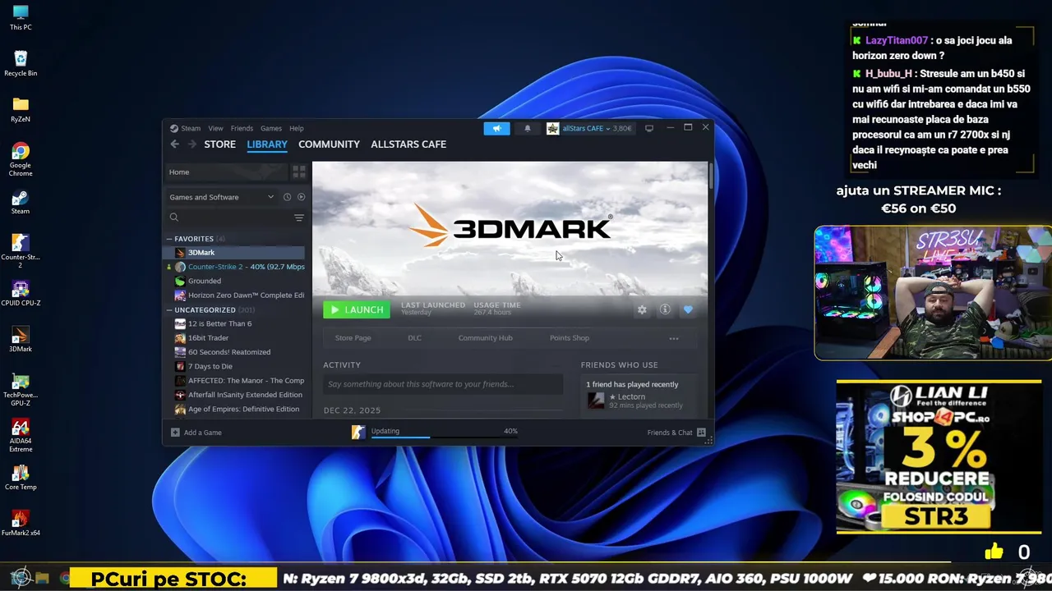Open 3DMark info icon

[665, 309]
